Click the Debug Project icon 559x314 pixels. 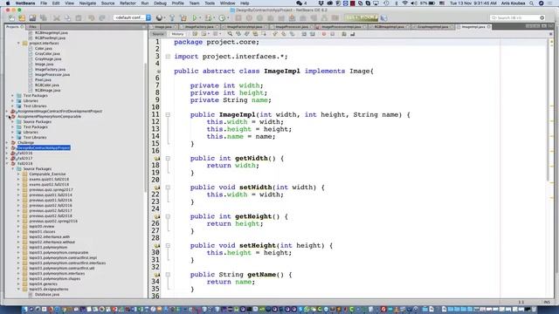point(209,17)
